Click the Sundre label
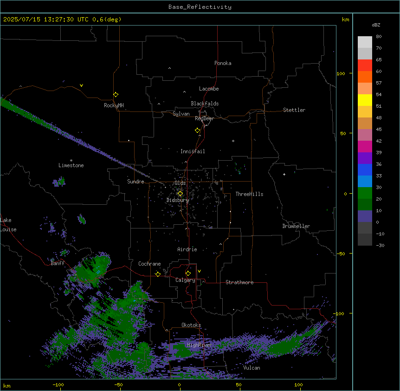This screenshot has height=391, width=400. 135,182
